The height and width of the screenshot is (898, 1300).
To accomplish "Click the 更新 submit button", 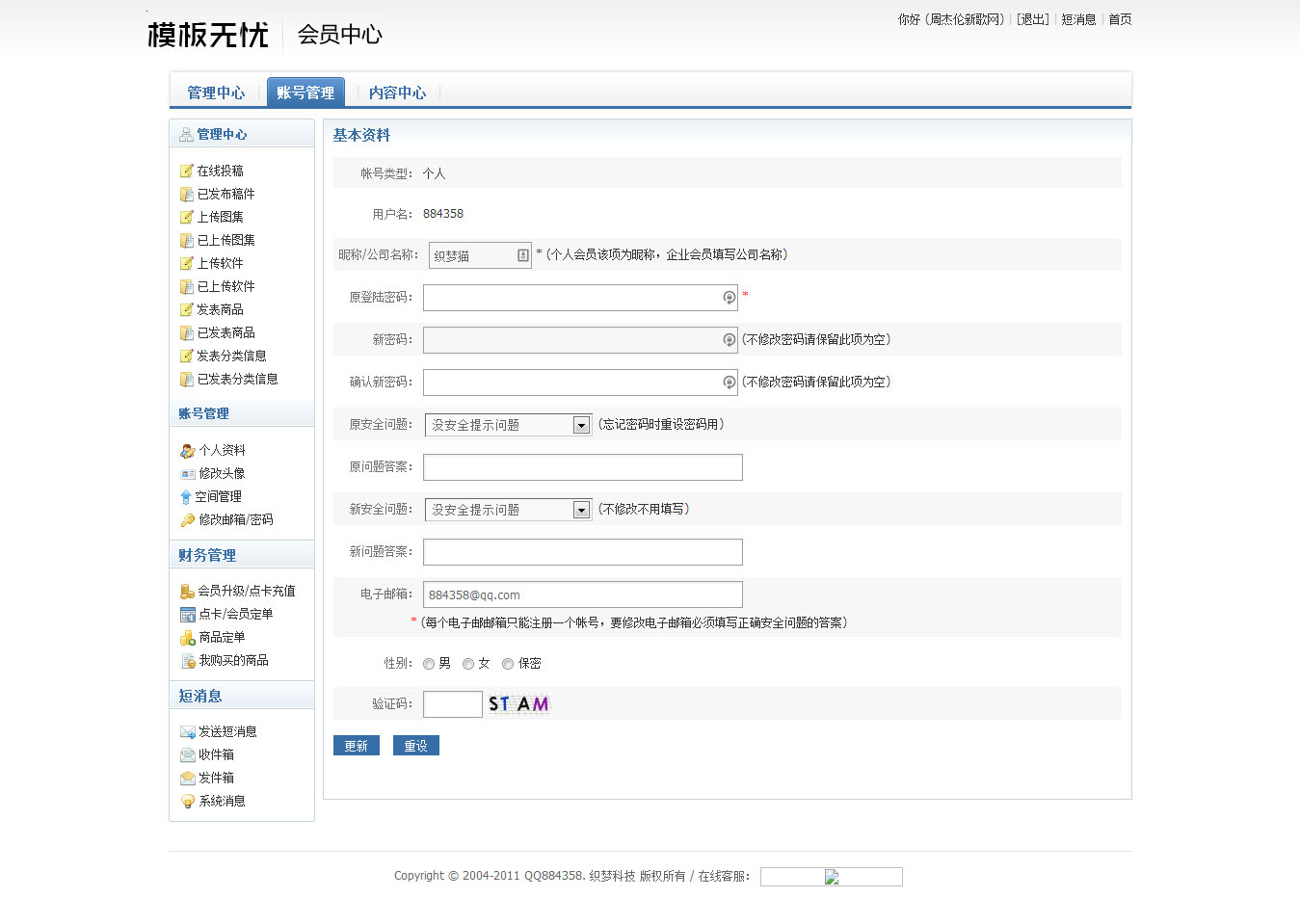I will (357, 746).
